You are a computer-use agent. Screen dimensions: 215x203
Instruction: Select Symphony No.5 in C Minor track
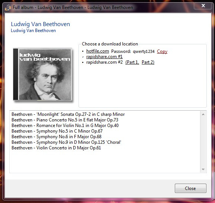click(57, 131)
